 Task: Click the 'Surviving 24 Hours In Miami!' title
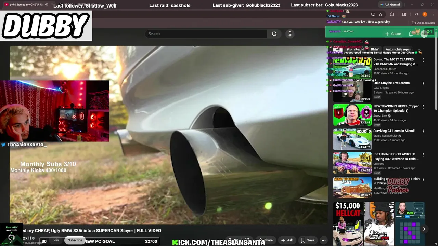tap(394, 131)
